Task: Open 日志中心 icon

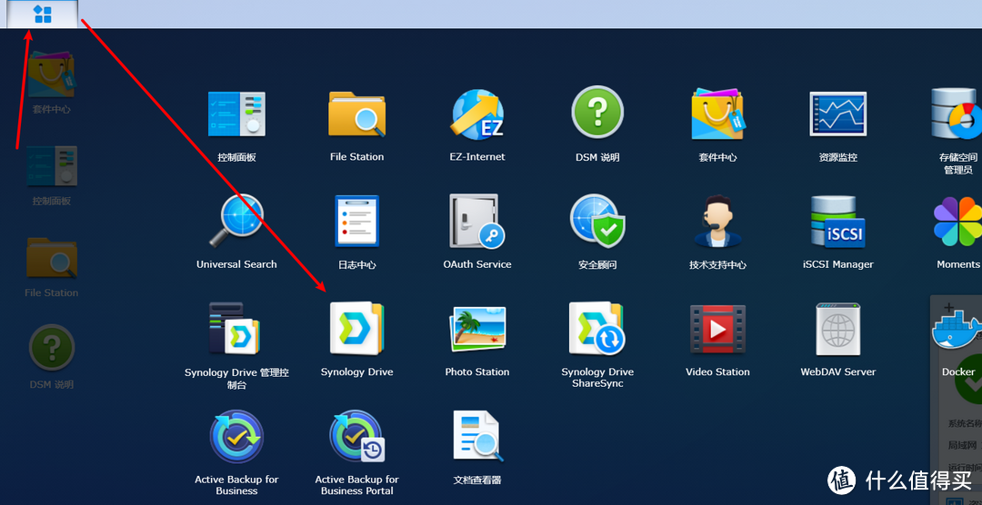Action: pos(357,221)
